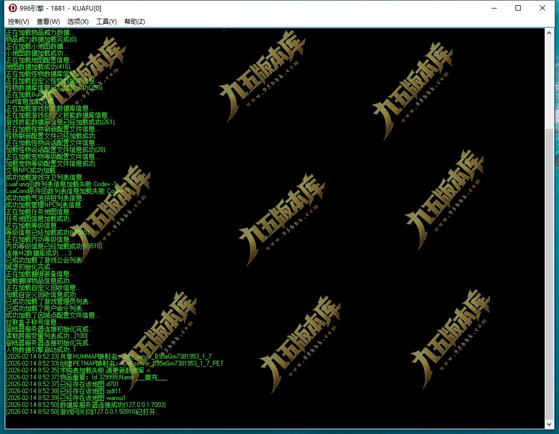Click log line '人物数据引擎启动成功..1'
Viewport: 559px width, 434px height.
click(40, 350)
